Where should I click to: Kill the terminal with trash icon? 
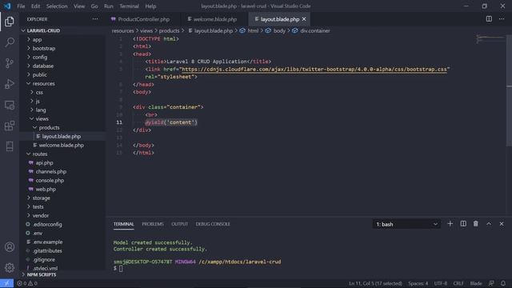click(x=476, y=224)
